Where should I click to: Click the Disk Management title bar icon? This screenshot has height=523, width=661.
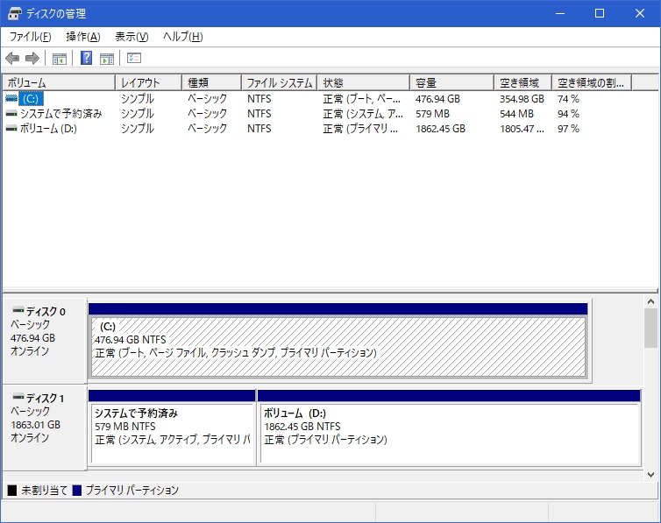pyautogui.click(x=14, y=13)
